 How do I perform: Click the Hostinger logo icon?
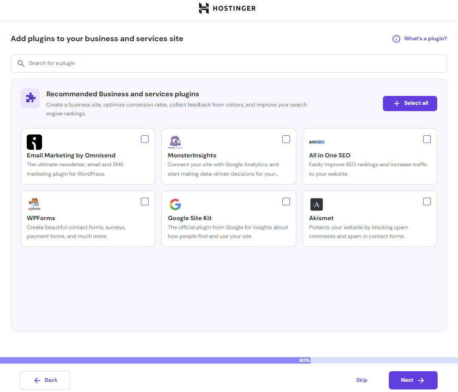(204, 8)
